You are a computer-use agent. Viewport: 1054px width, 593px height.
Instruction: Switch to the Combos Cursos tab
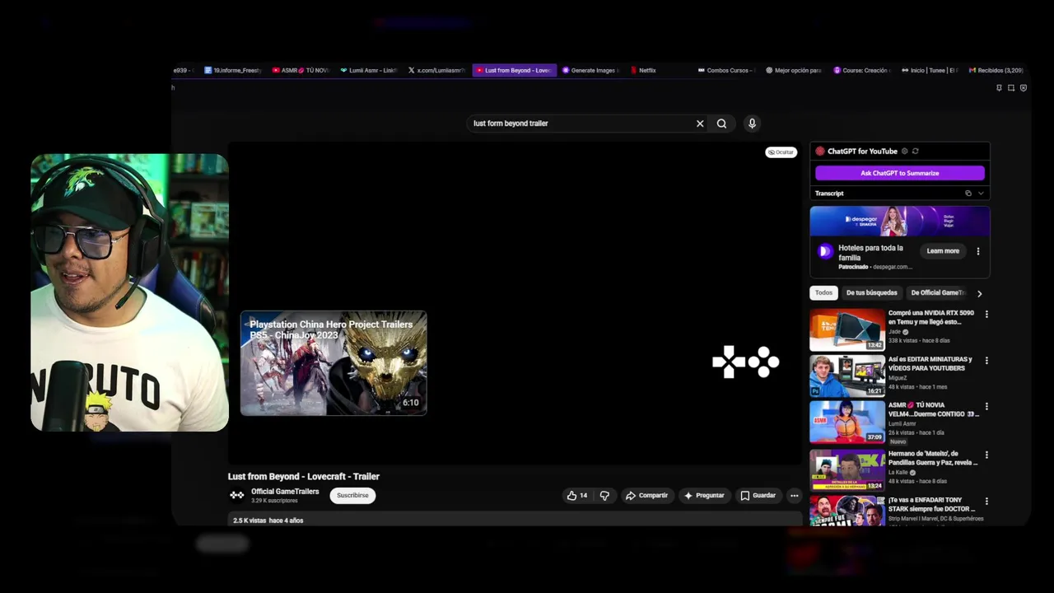pyautogui.click(x=727, y=71)
